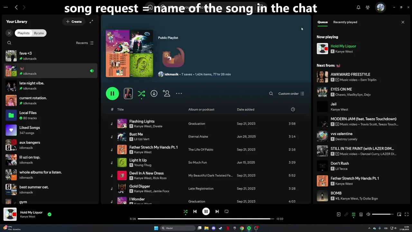Expand Your Library to full view
Screen dimensions: 412x232
(x=91, y=22)
